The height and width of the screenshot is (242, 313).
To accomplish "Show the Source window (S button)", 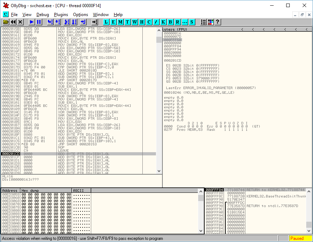I will pos(192,22).
